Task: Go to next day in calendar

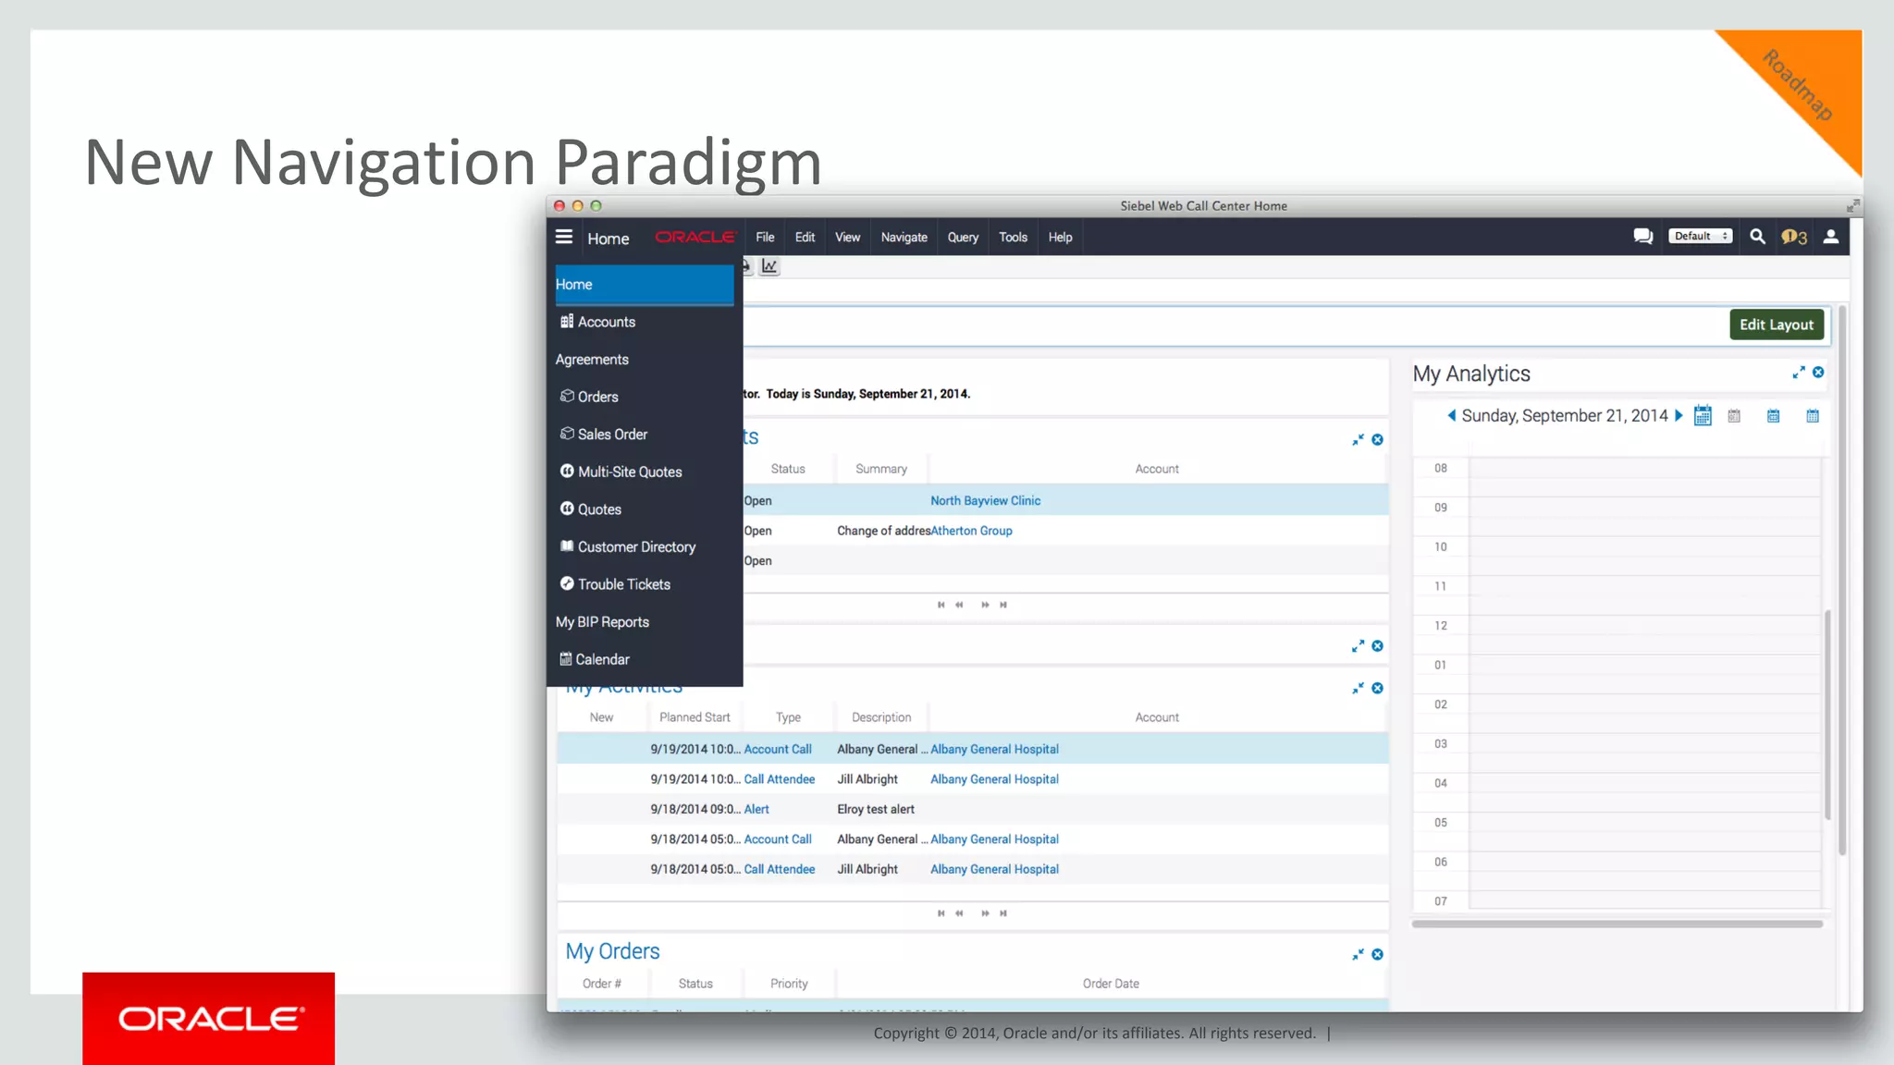Action: (x=1679, y=416)
